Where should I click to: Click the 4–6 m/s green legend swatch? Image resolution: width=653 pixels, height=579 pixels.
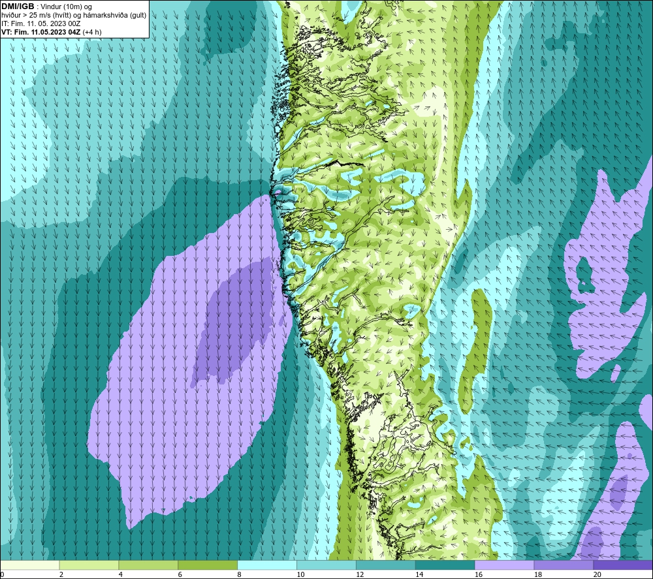tap(148, 565)
